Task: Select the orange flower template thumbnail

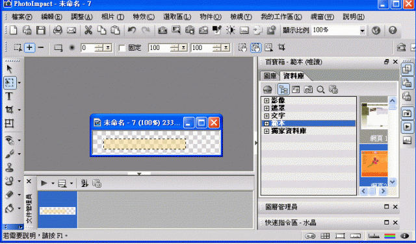Action: tap(374, 165)
